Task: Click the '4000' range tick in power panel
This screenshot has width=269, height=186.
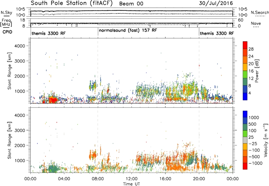Action: pyautogui.click(x=20, y=46)
